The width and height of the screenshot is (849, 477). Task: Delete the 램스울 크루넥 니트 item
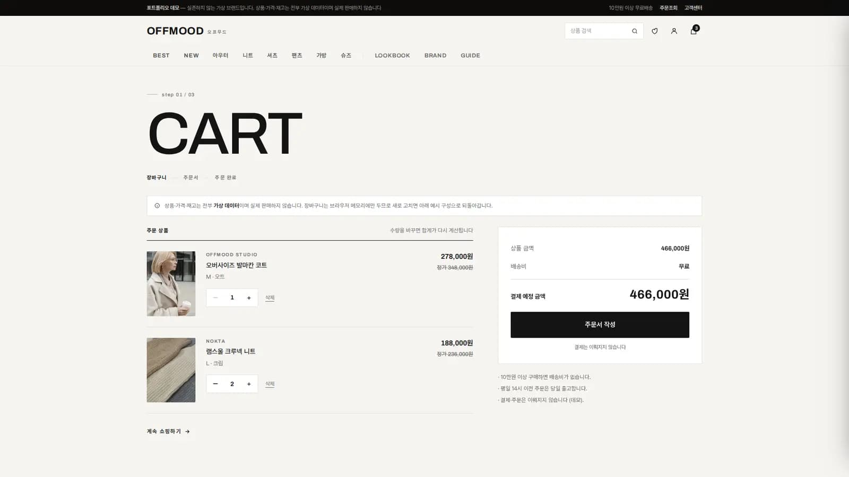pyautogui.click(x=270, y=384)
